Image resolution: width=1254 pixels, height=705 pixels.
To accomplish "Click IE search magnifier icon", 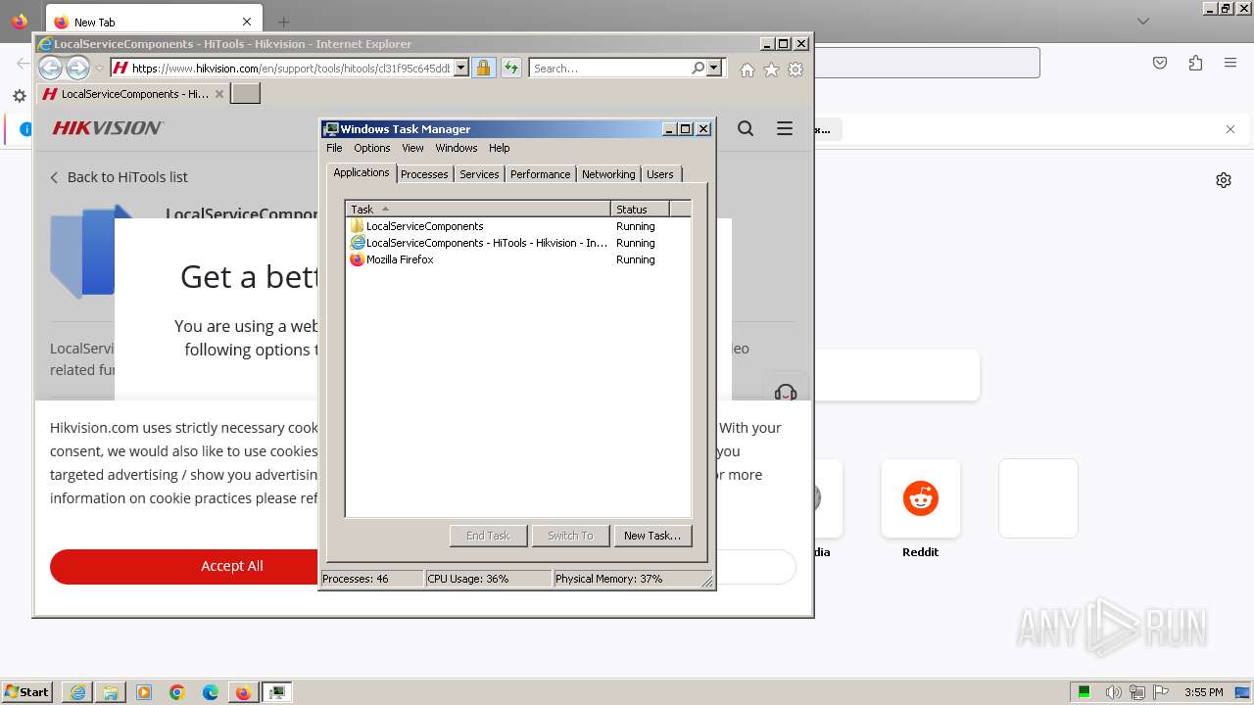I will [698, 68].
